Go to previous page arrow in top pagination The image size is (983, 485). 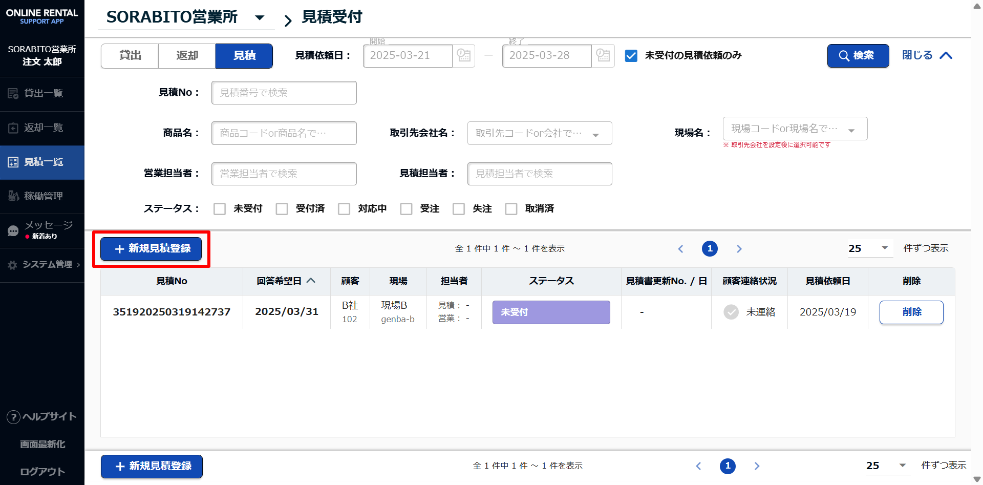click(680, 249)
